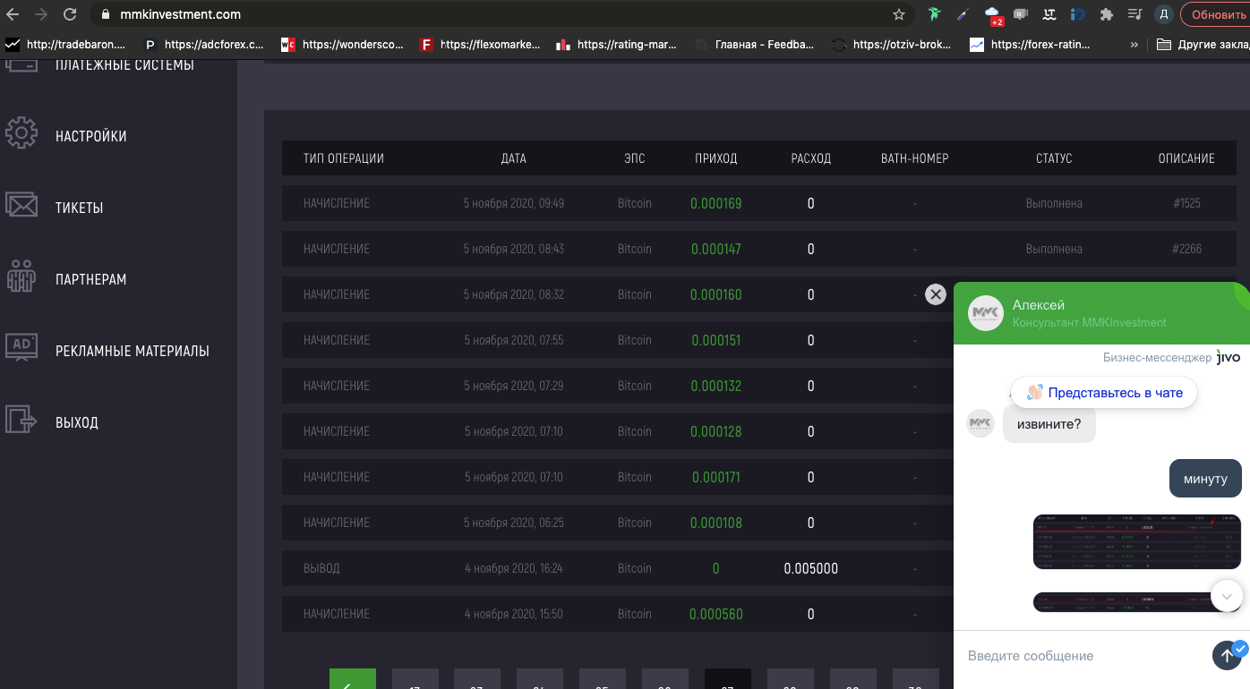Click the MMK logo in chat header
Viewport: 1250px width, 689px height.
click(x=986, y=313)
